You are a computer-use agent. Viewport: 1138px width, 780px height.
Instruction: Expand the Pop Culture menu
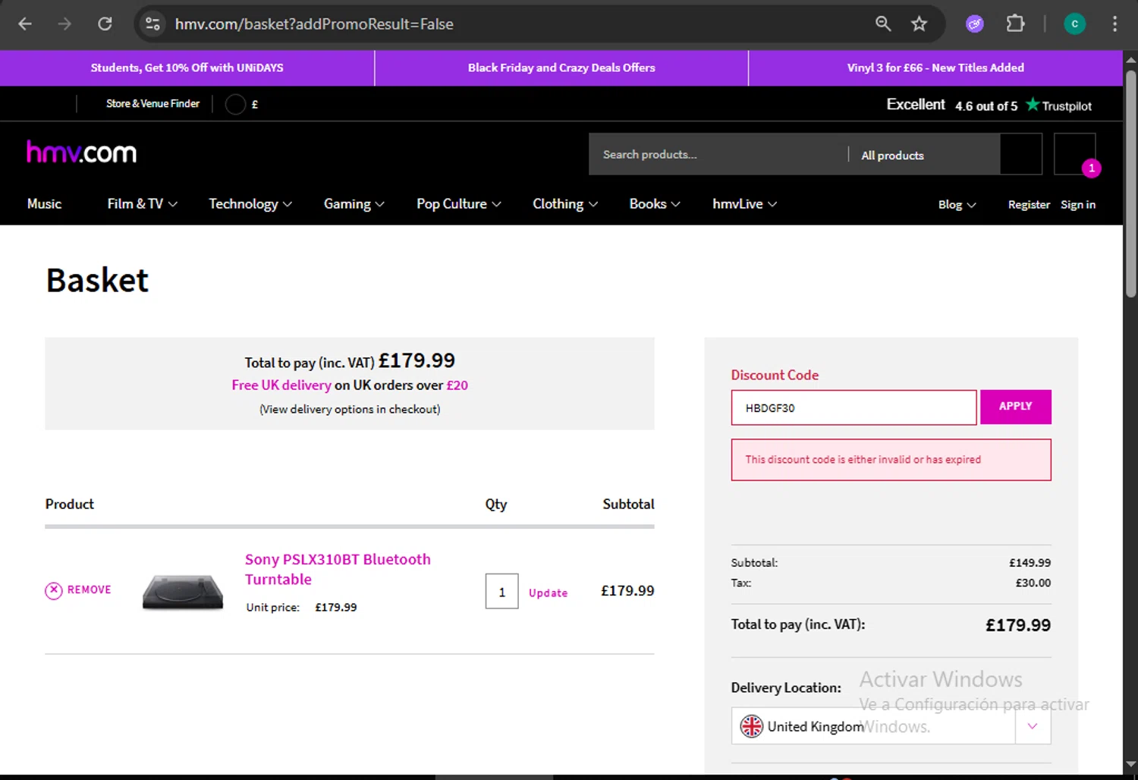click(458, 204)
